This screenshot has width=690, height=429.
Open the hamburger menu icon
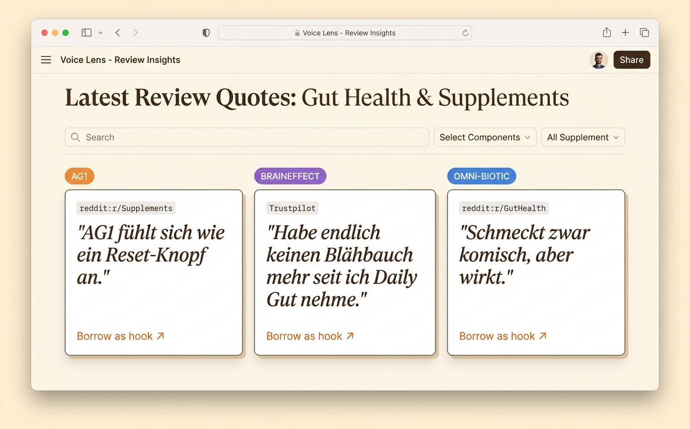[46, 60]
